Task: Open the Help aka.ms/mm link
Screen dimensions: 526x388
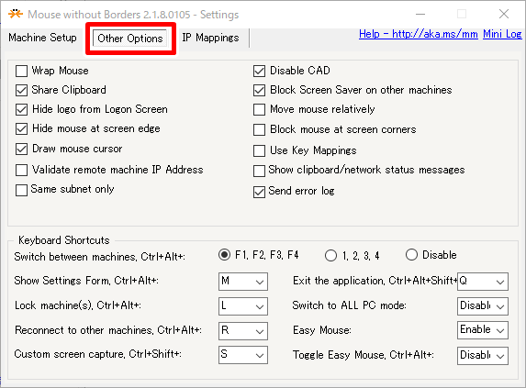Action: (x=419, y=34)
